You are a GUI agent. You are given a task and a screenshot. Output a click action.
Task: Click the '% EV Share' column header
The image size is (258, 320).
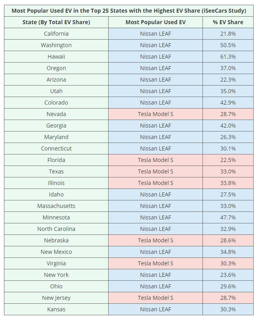tap(228, 22)
